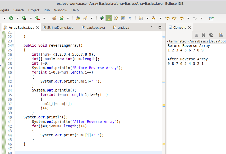Click "After Reverse Array" string on line 41

tap(94, 122)
